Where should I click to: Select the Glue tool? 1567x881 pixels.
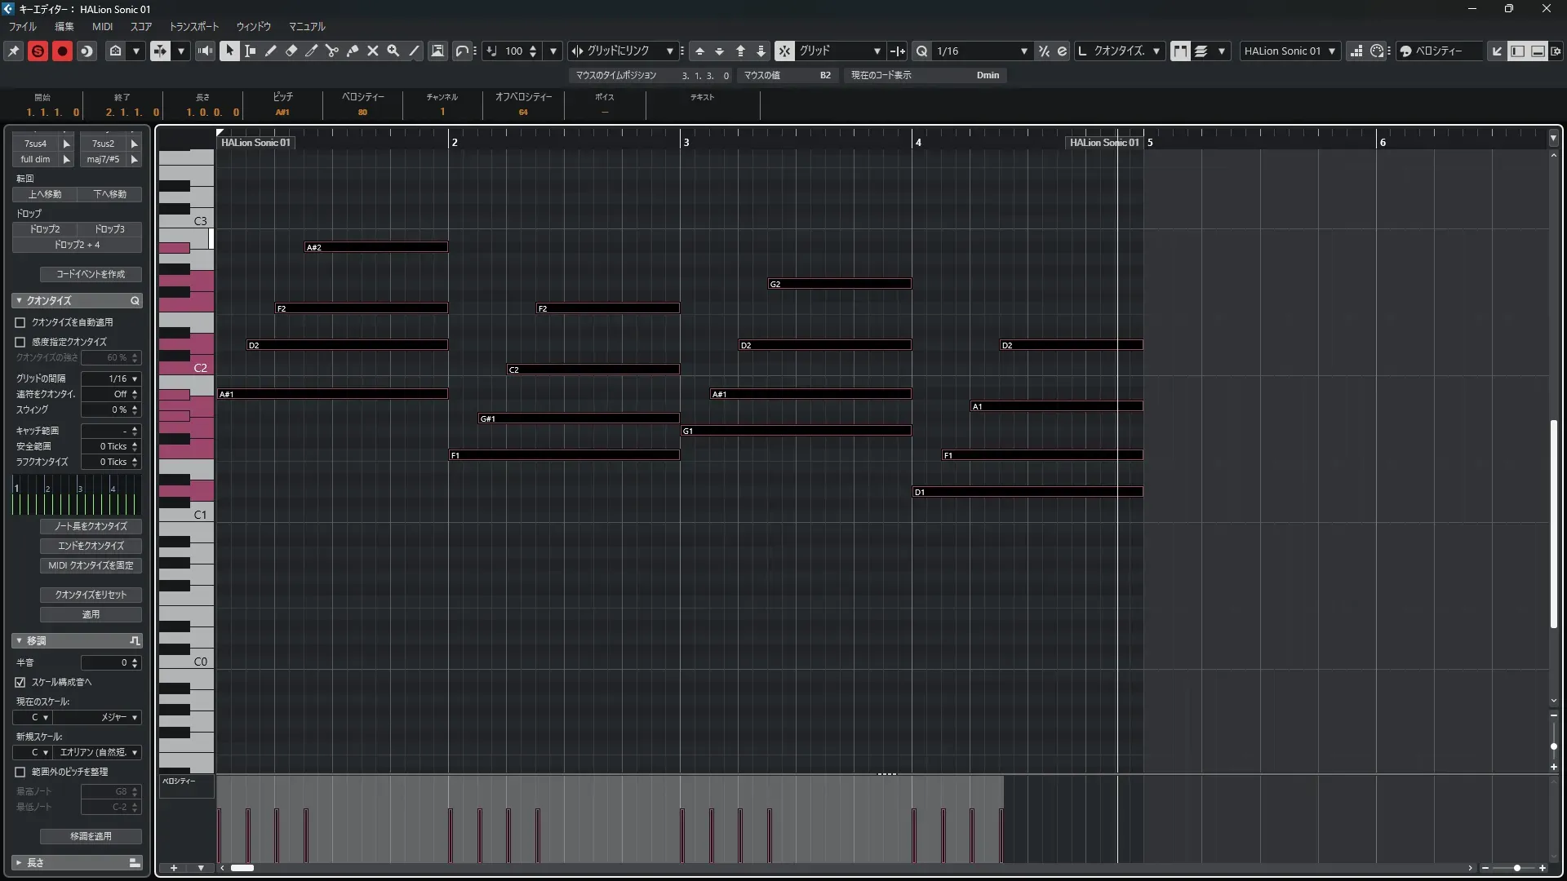pos(353,51)
